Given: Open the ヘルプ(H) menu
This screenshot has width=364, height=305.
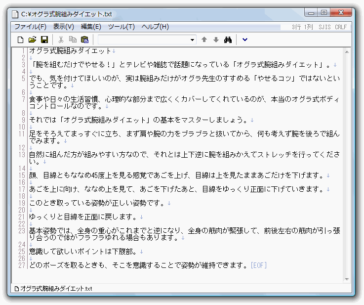Looking at the screenshot, I should pos(155,27).
